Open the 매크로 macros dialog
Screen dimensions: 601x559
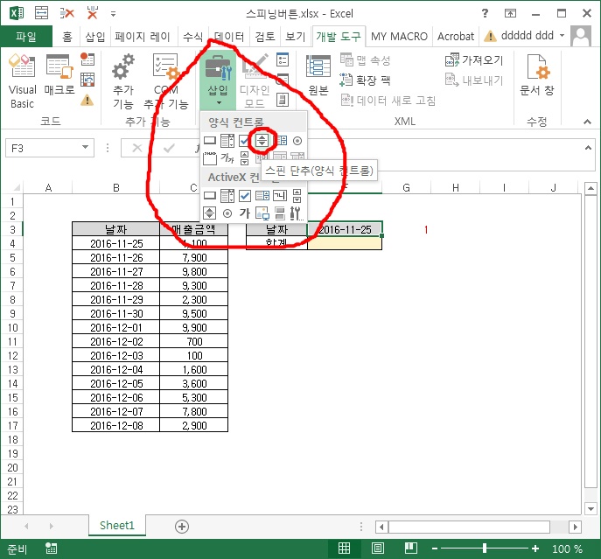pos(59,74)
